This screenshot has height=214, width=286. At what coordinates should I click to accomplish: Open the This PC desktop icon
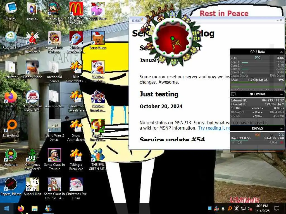[11, 11]
